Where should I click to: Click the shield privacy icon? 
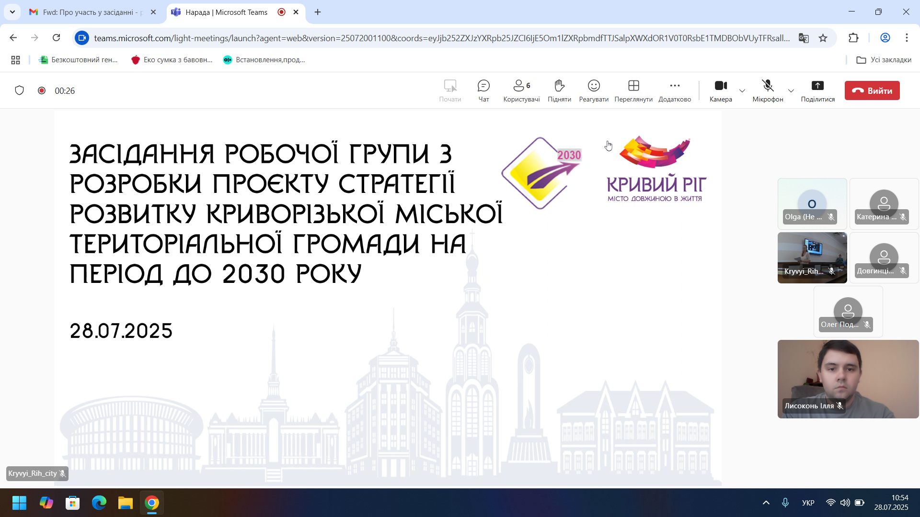pos(19,90)
